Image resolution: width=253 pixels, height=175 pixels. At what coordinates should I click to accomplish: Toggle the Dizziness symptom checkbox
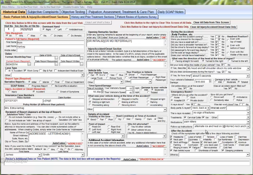click(186, 139)
